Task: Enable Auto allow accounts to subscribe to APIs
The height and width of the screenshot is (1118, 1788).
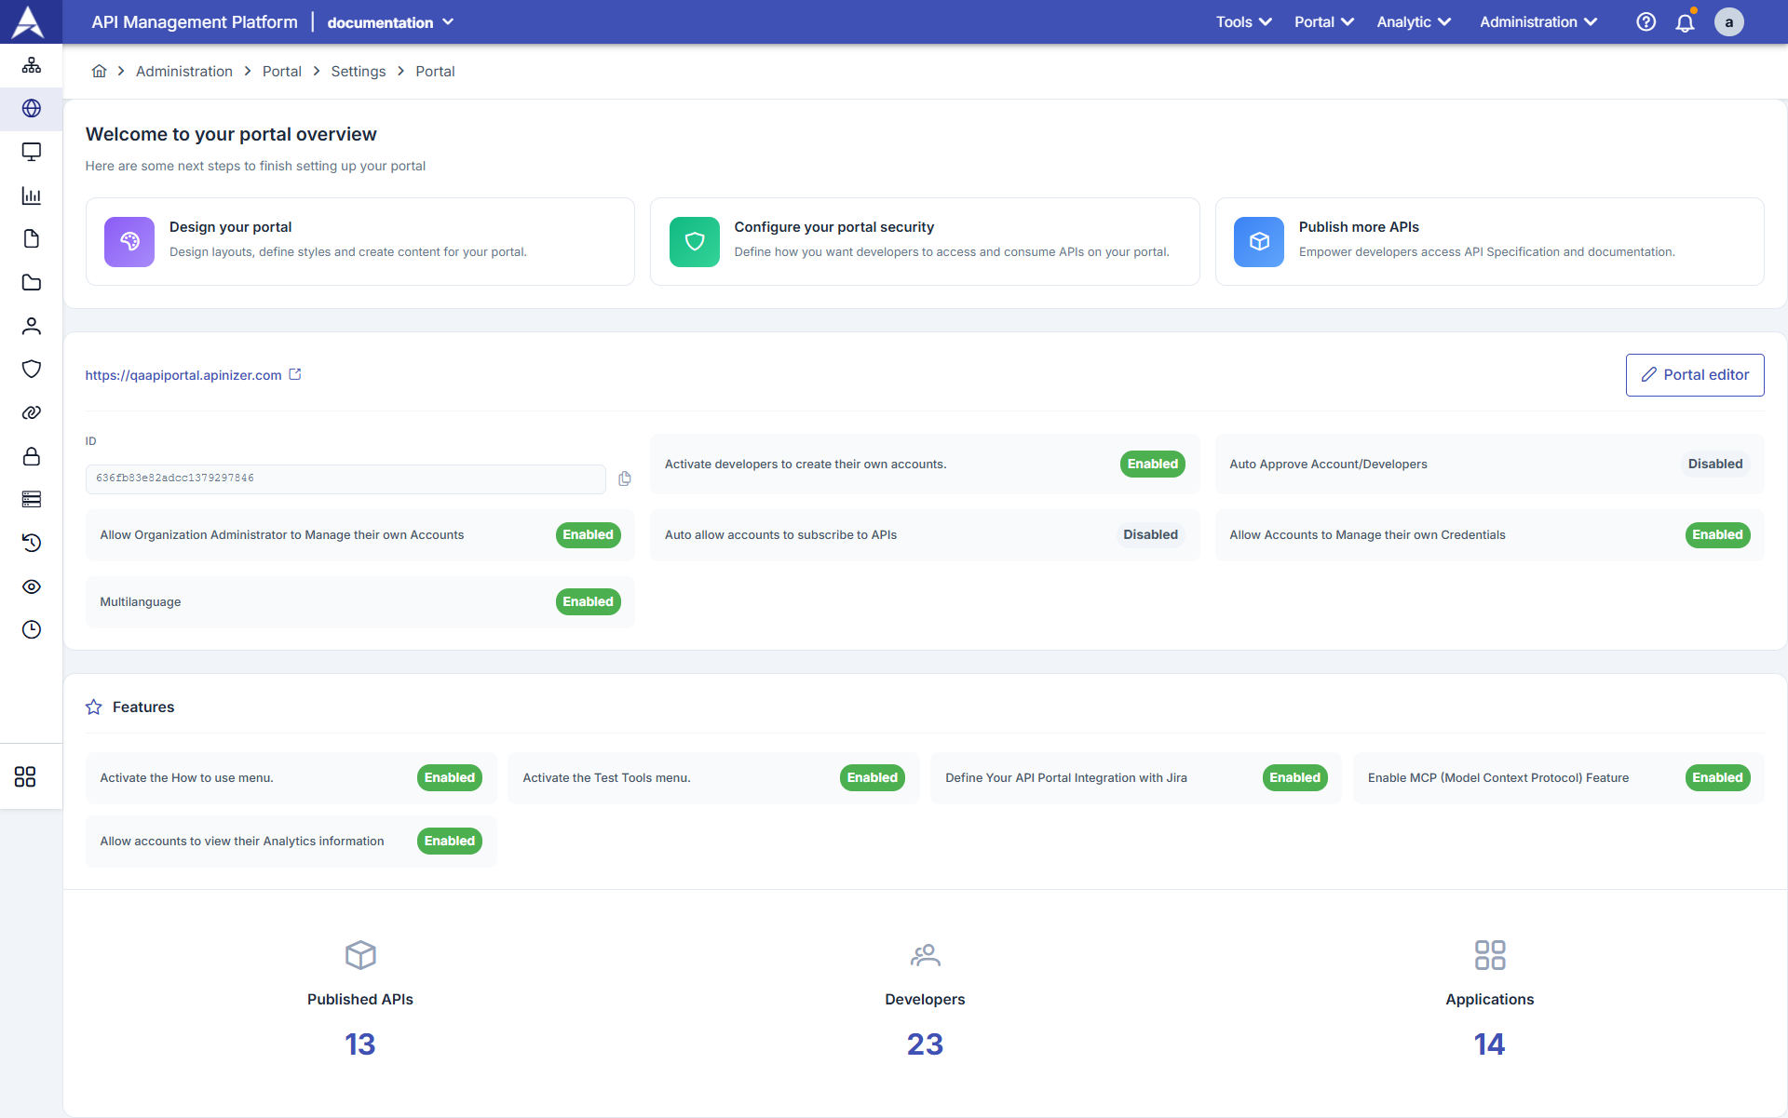Action: point(1150,534)
